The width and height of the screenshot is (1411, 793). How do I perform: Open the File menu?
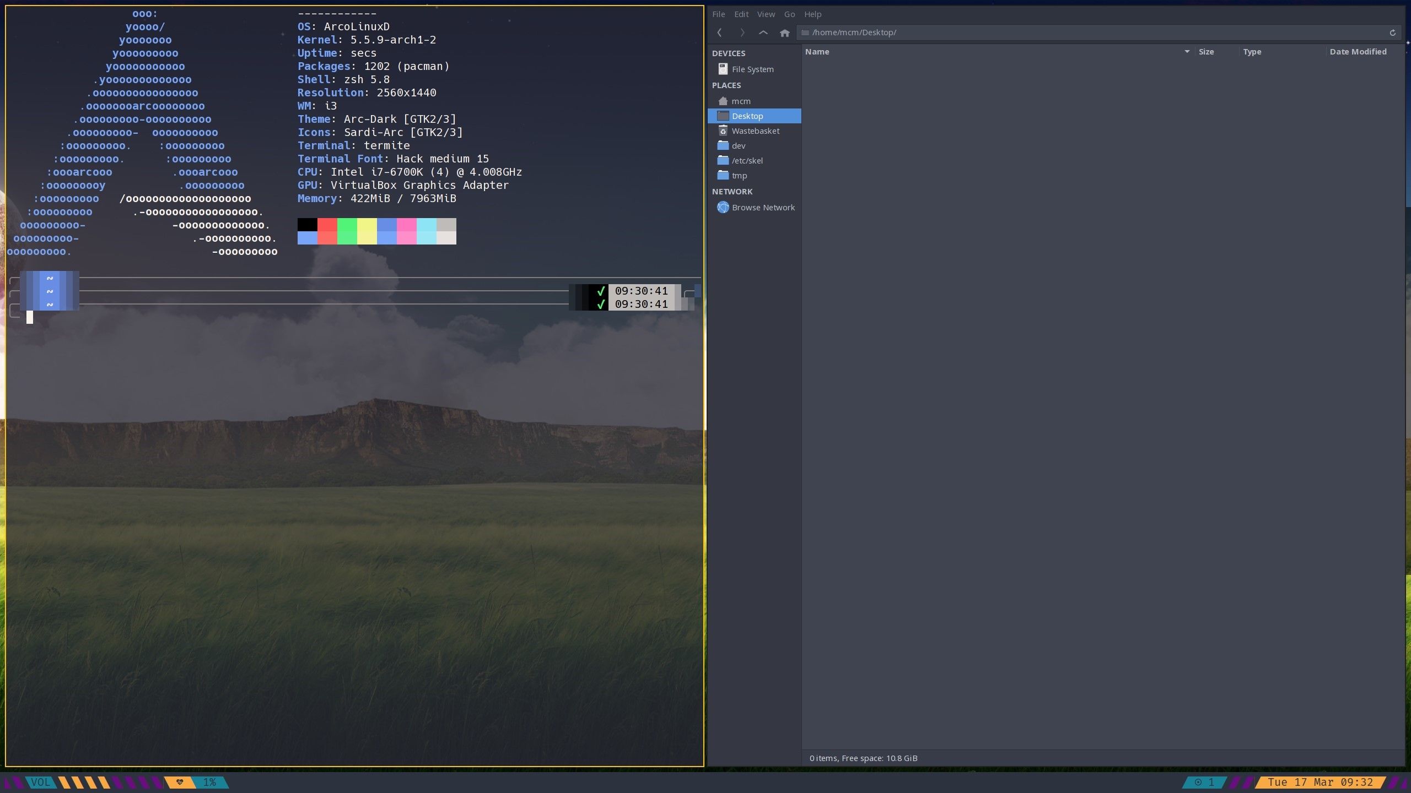coord(718,14)
